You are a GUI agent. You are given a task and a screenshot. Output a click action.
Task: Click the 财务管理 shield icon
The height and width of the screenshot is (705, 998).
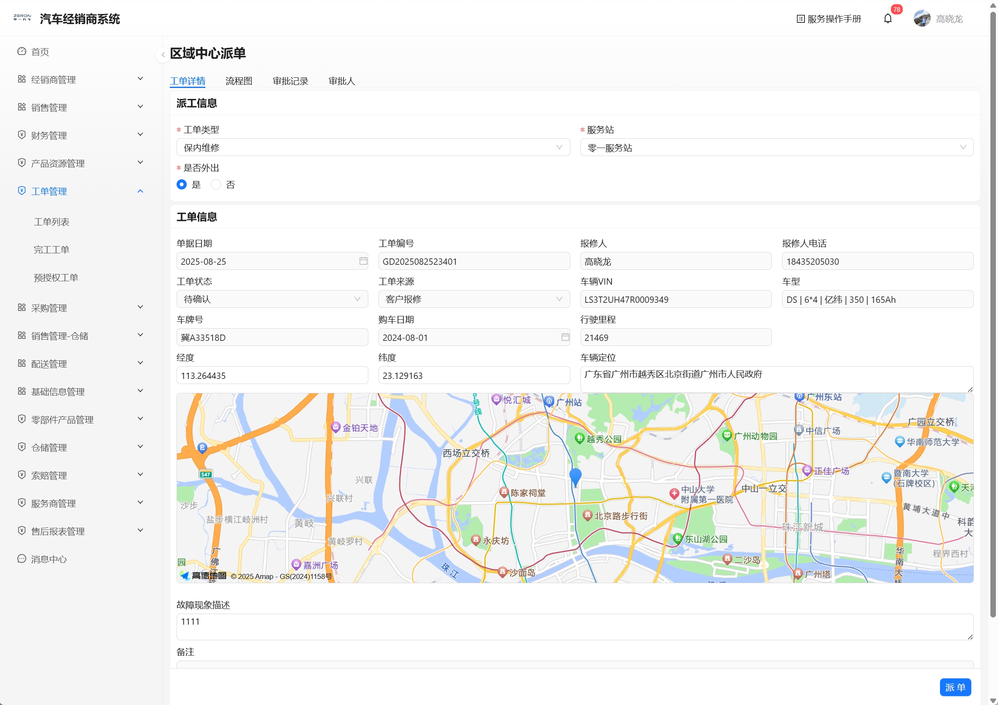point(22,134)
